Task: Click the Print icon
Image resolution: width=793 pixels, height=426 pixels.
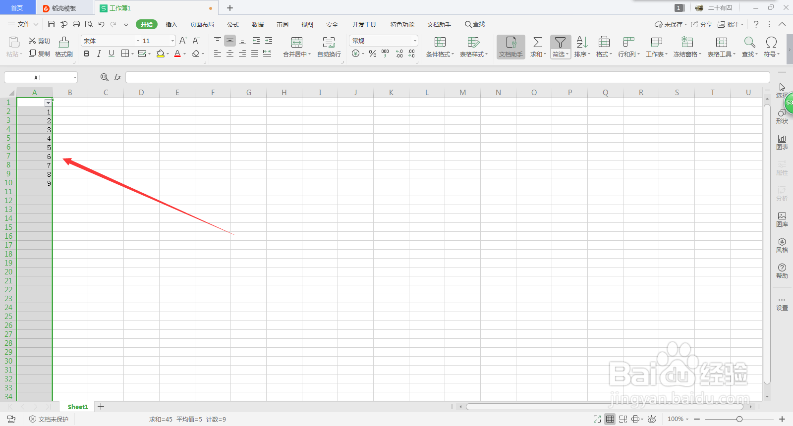Action: 76,24
